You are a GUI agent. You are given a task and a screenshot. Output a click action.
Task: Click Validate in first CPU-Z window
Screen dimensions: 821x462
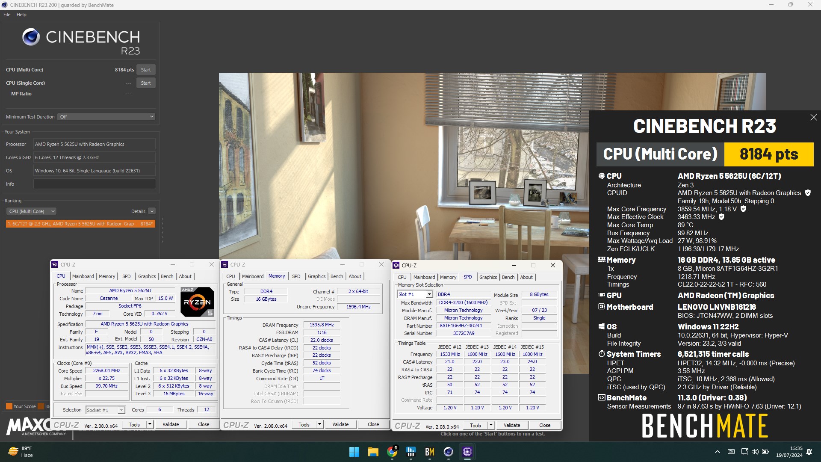[171, 424]
